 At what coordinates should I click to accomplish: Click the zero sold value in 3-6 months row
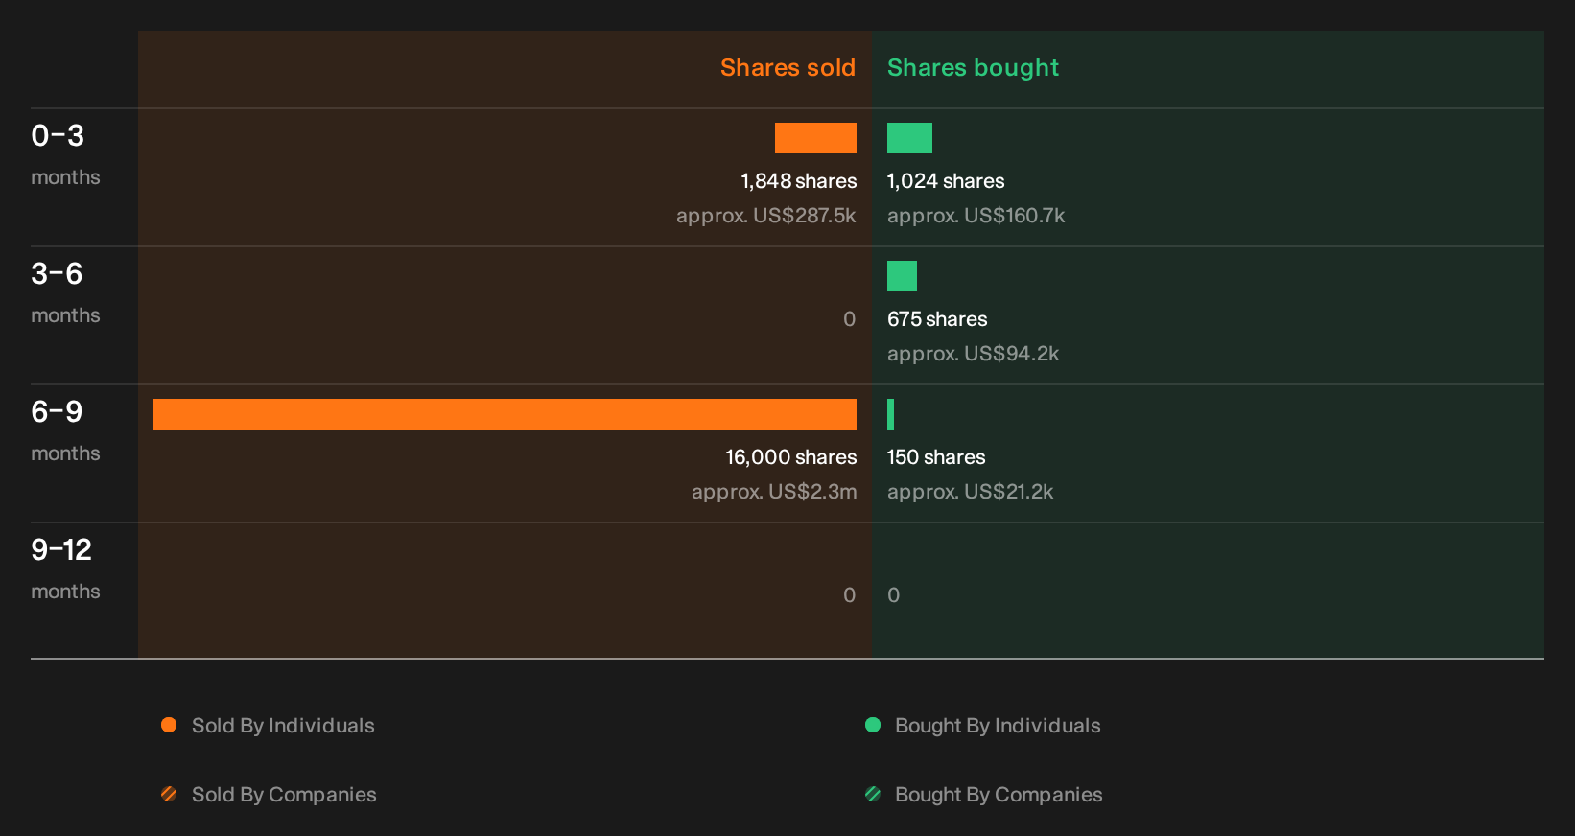tap(849, 319)
